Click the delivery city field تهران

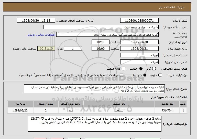(x=139, y=62)
